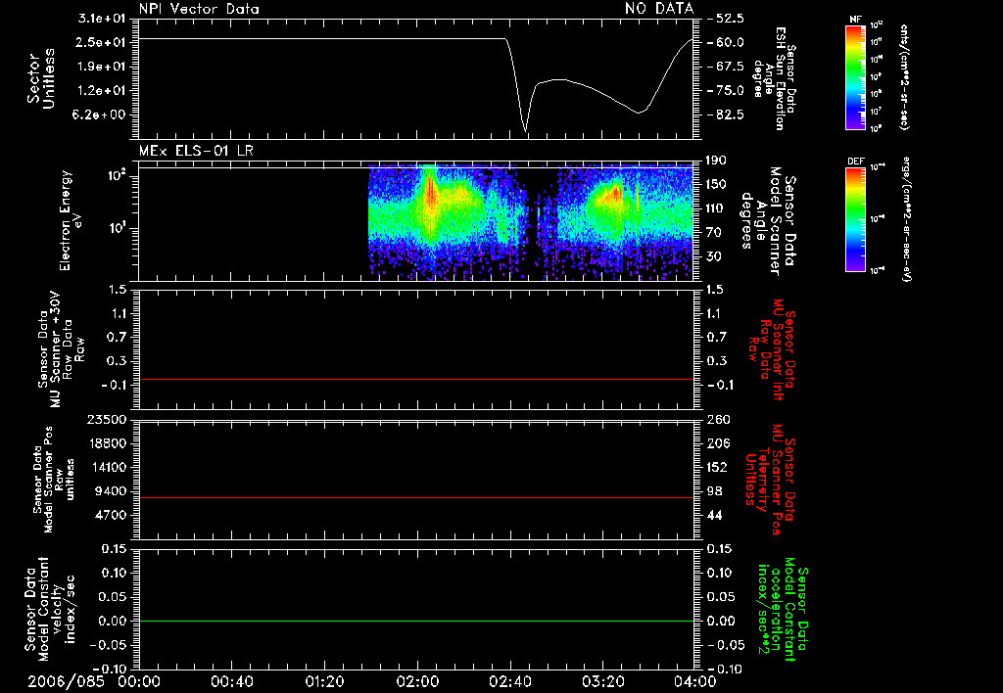Click the red MU Scanner raw data line
The height and width of the screenshot is (693, 1003).
(x=415, y=380)
